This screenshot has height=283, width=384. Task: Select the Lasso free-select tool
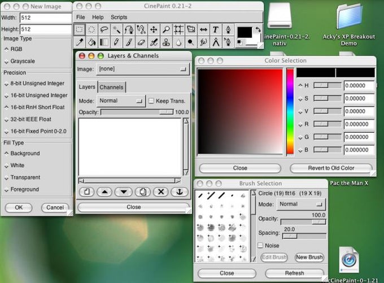pos(104,29)
